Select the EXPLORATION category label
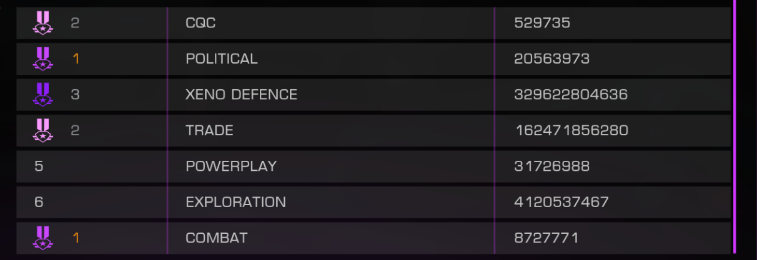Screen dimensions: 757x260 coord(235,202)
